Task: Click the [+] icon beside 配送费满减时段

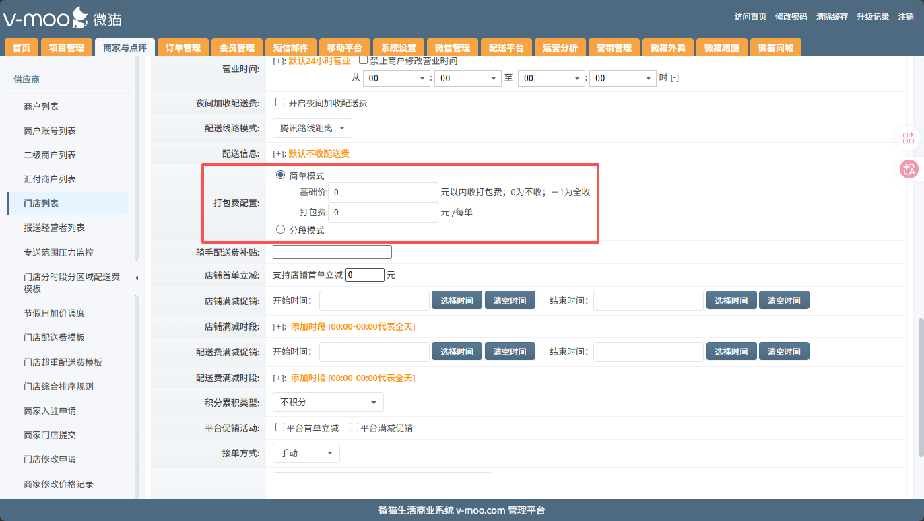Action: click(x=279, y=378)
